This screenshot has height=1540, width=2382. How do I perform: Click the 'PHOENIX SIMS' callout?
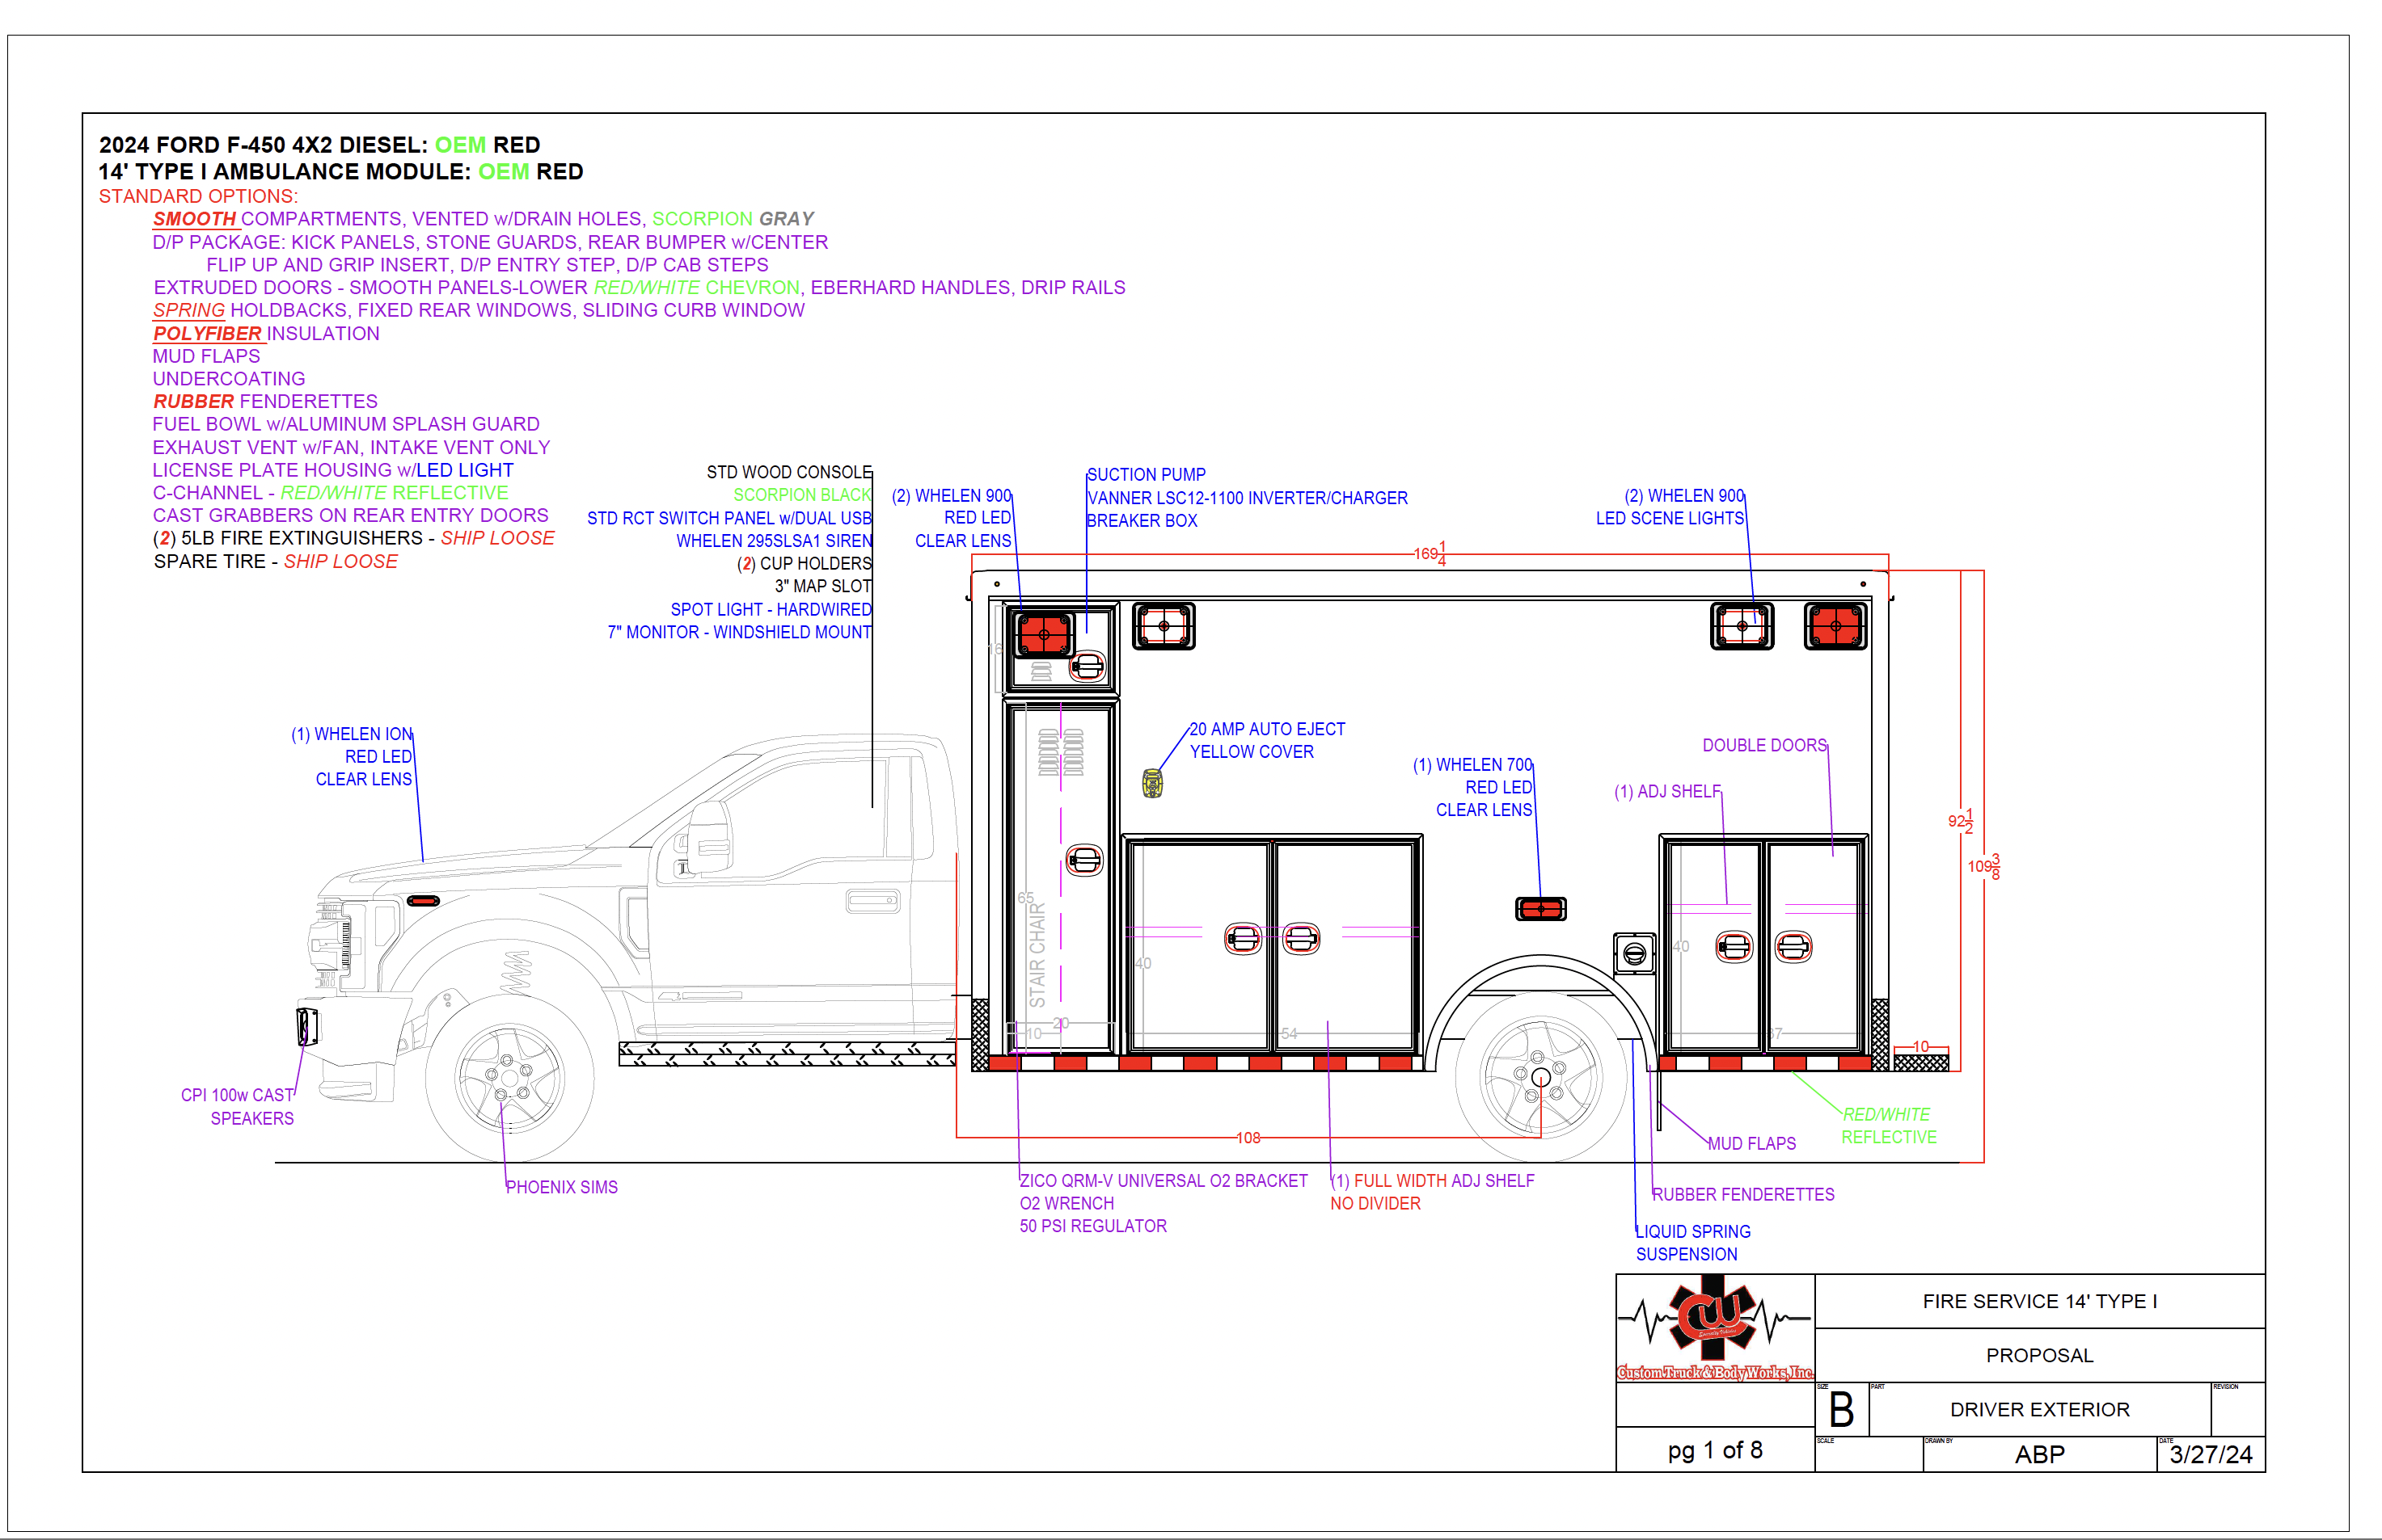click(562, 1187)
